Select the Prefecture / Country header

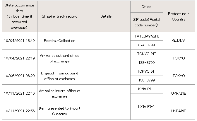(x=179, y=16)
